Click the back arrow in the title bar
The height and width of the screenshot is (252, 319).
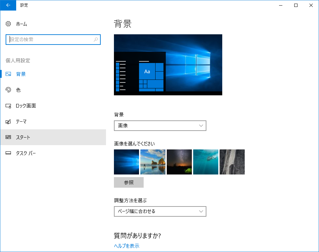(x=8, y=5)
